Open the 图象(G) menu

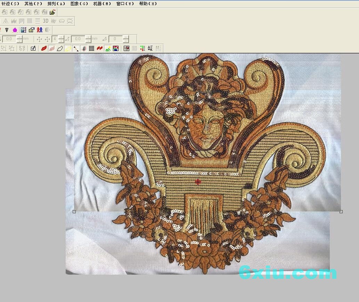79,3
